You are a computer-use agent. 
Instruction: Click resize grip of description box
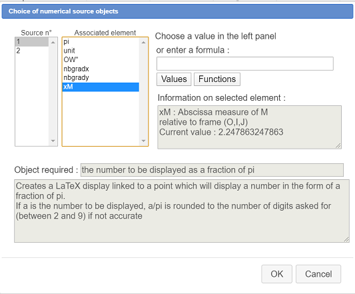click(x=346, y=239)
